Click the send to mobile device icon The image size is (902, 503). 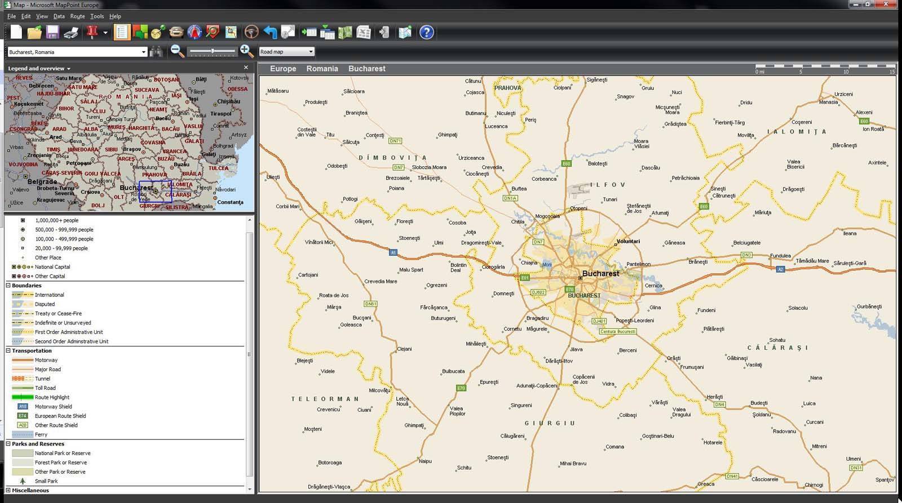(384, 32)
